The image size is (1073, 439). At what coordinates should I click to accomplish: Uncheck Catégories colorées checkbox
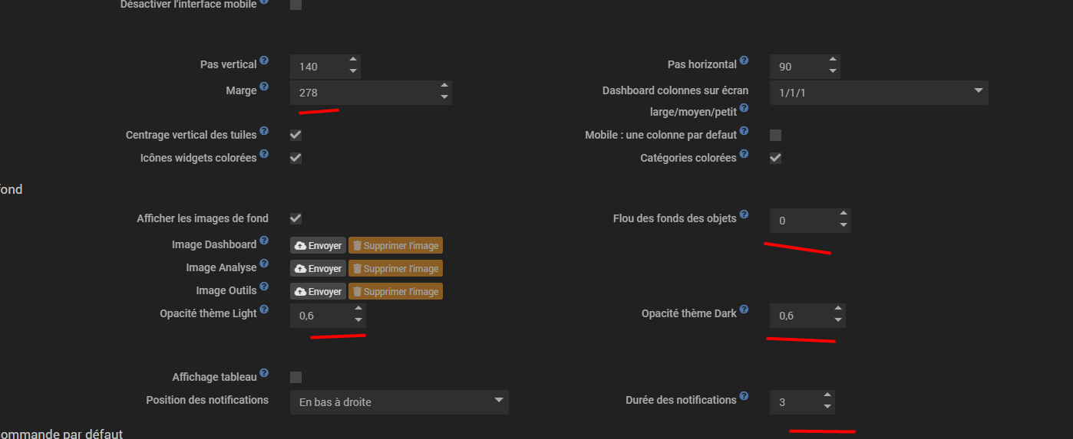click(775, 158)
